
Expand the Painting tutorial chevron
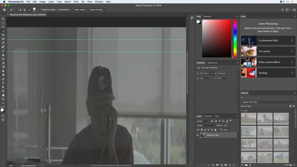coord(292,73)
